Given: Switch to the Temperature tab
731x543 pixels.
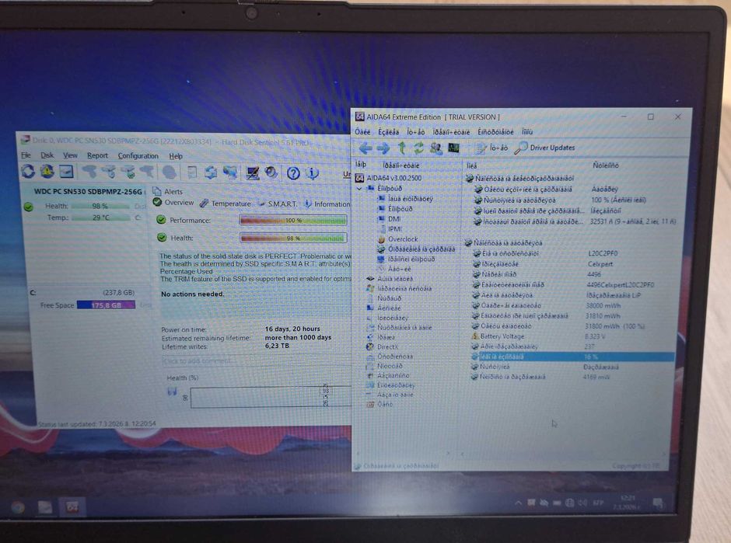Looking at the screenshot, I should [x=226, y=204].
